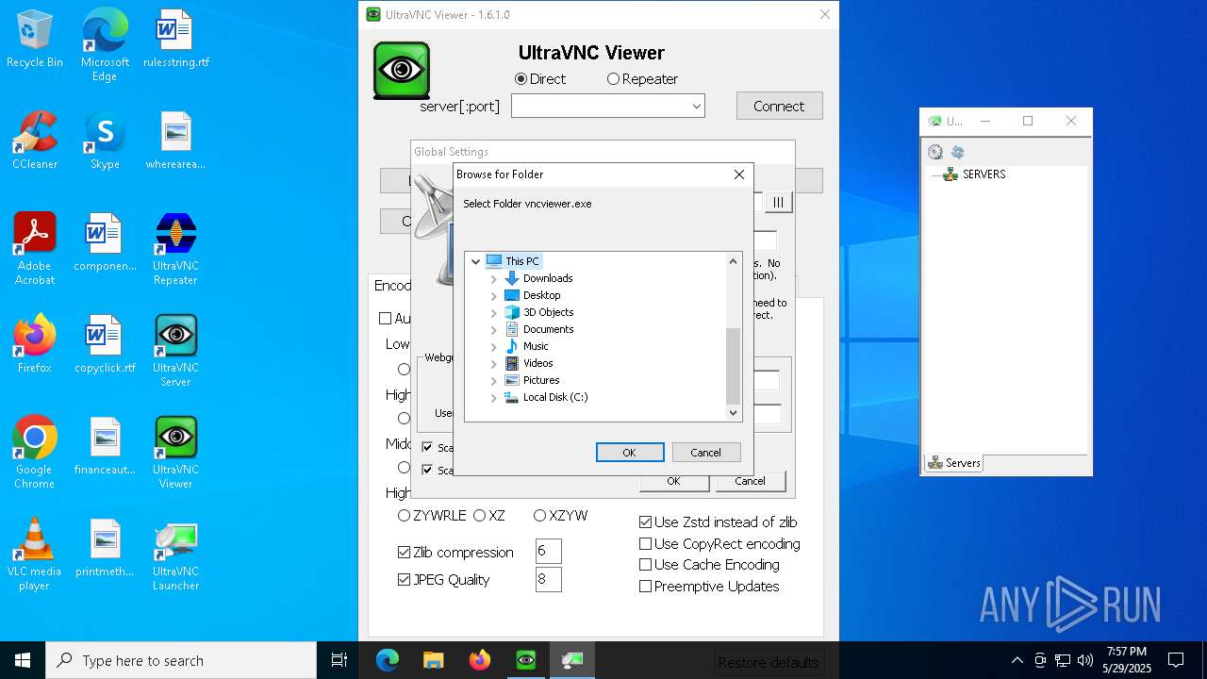Select the Repeater connection radio button
The image size is (1207, 679).
pyautogui.click(x=613, y=79)
